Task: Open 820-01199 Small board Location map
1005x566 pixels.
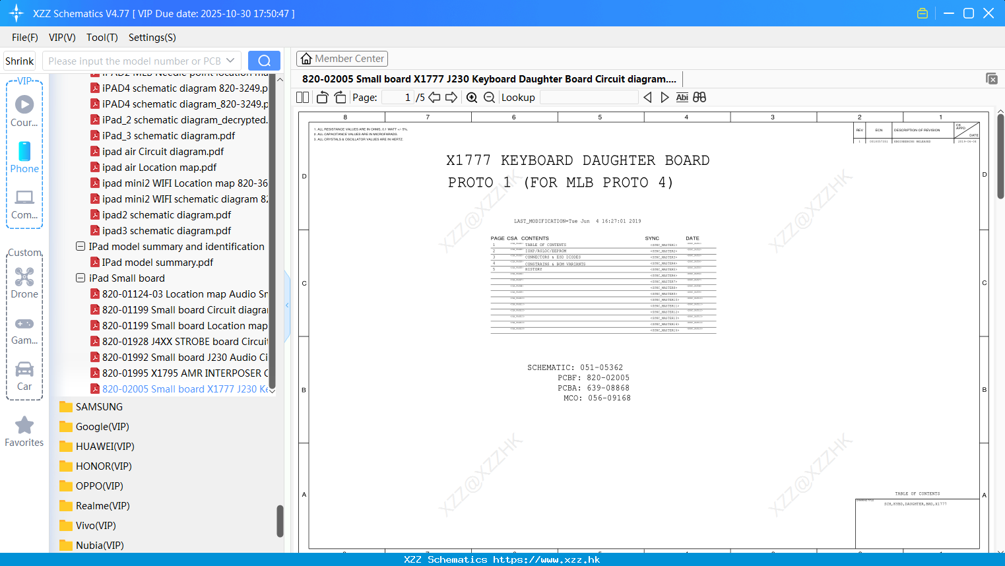Action: pyautogui.click(x=179, y=325)
